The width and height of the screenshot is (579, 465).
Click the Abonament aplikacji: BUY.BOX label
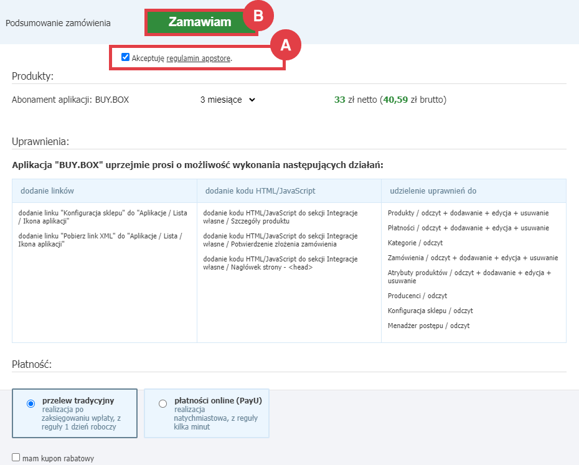[x=70, y=100]
